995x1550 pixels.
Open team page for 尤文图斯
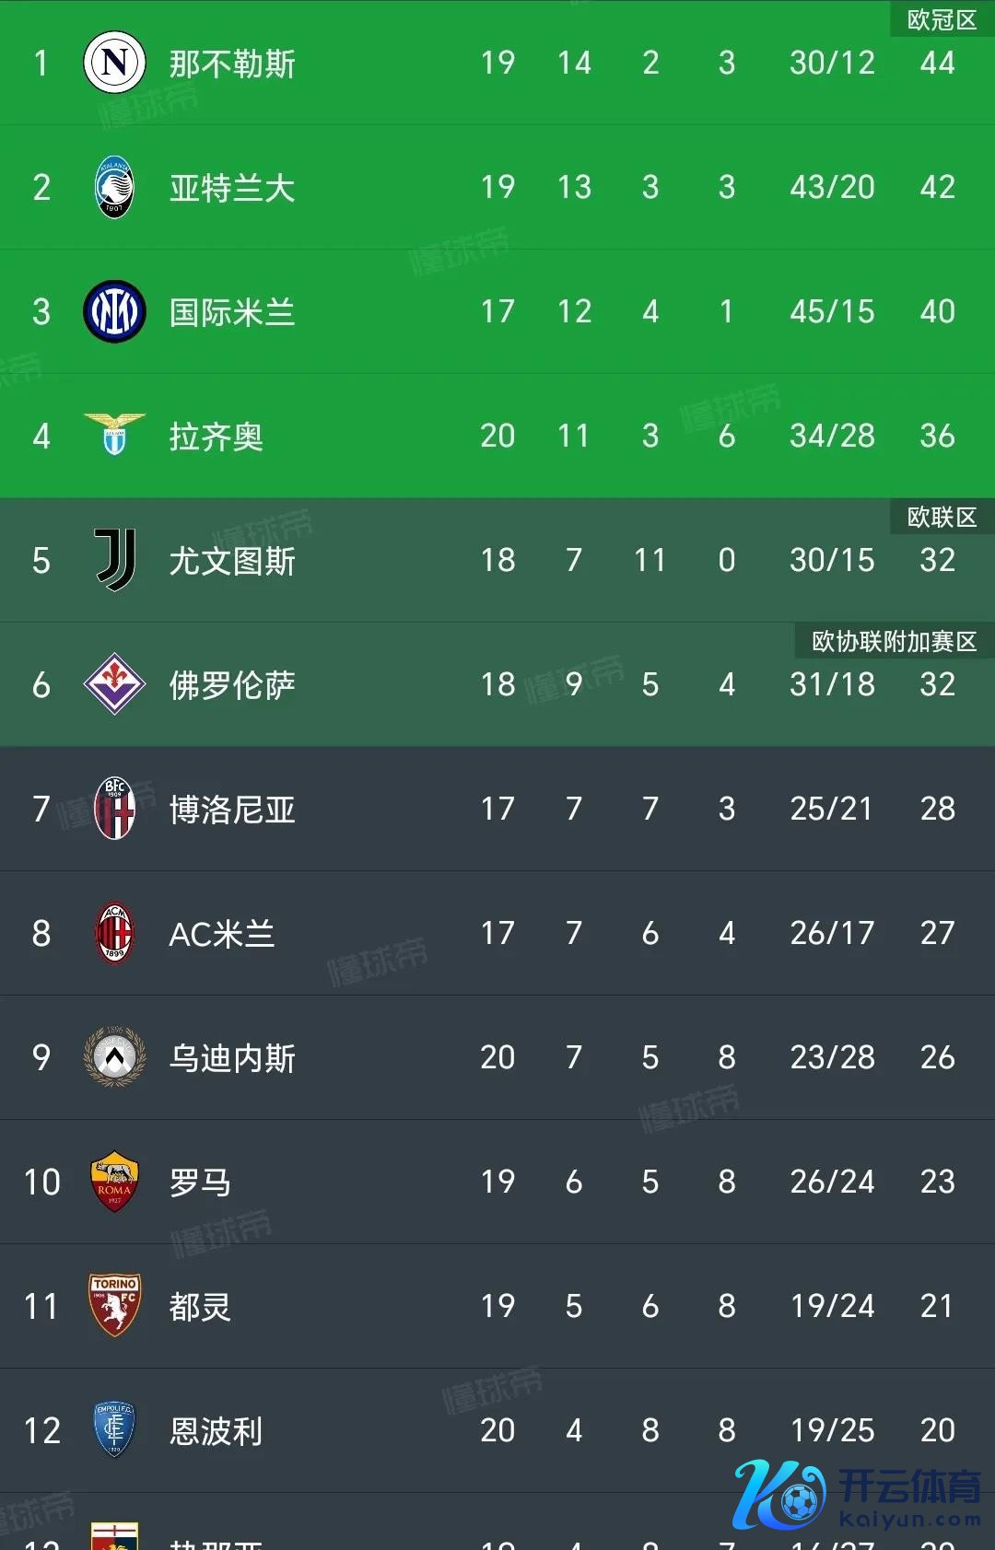point(232,561)
